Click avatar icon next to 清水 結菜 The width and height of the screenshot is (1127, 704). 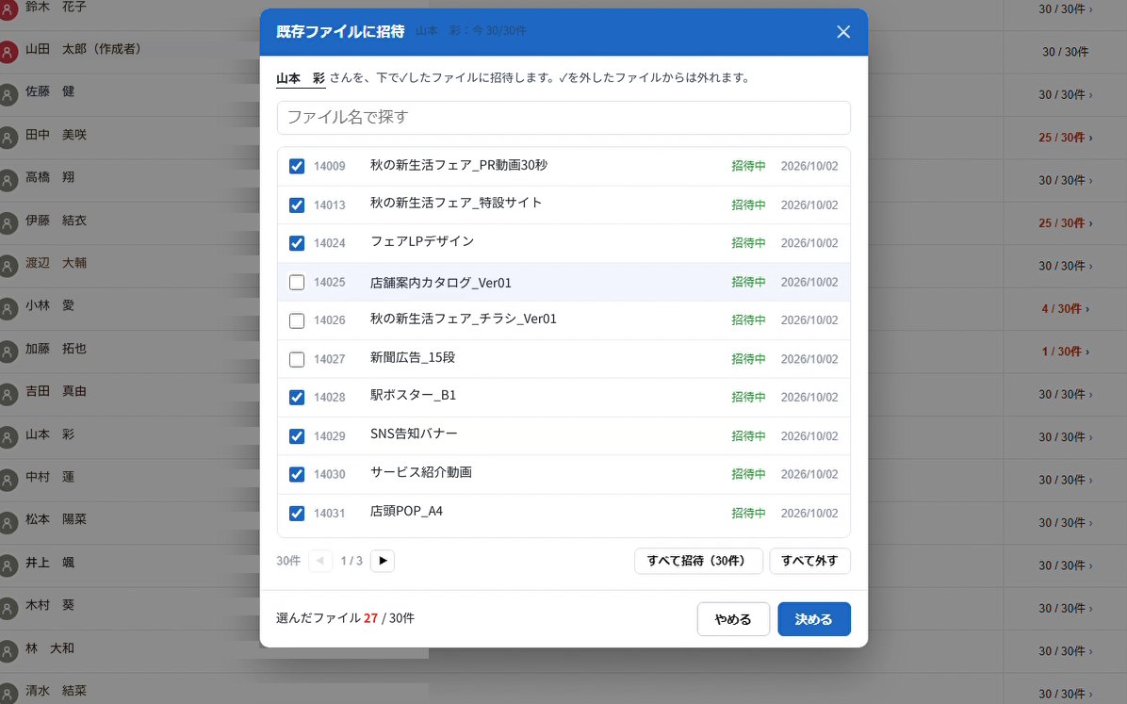click(8, 694)
